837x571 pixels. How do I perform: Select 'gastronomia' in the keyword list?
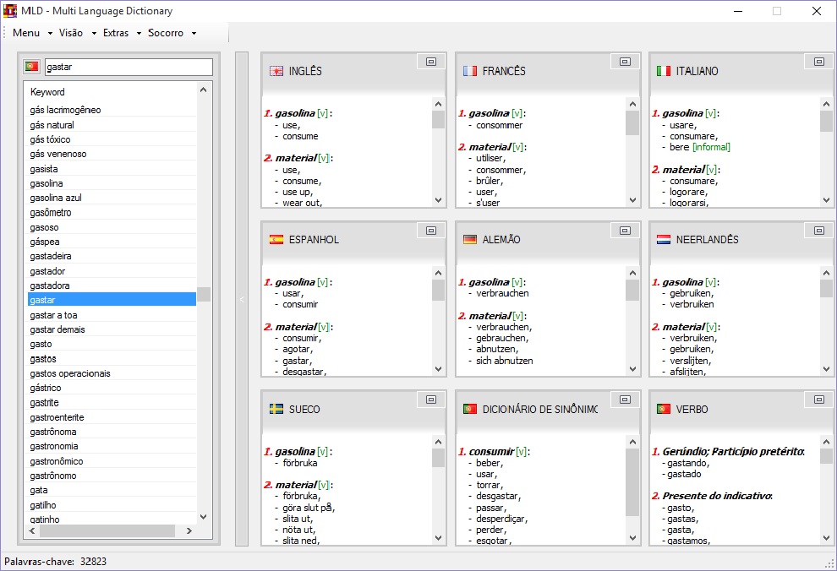[x=54, y=447]
